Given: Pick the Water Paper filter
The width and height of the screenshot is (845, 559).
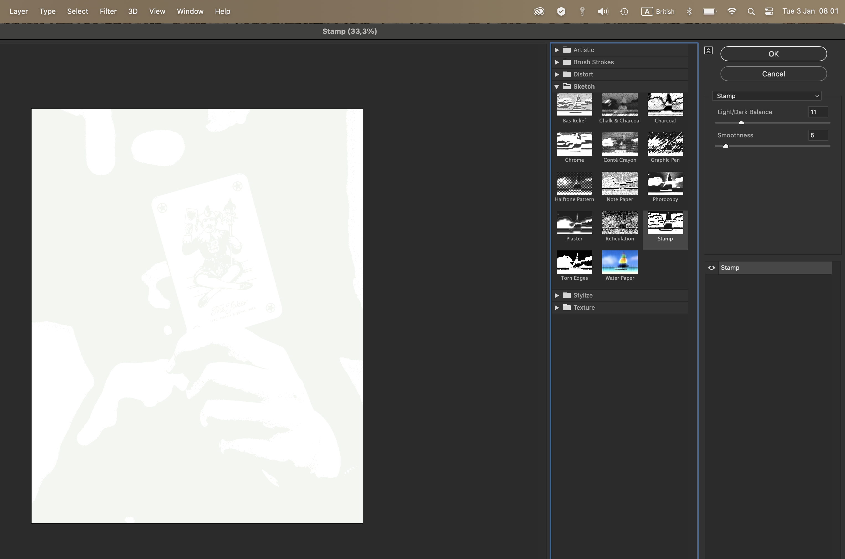Looking at the screenshot, I should (619, 264).
